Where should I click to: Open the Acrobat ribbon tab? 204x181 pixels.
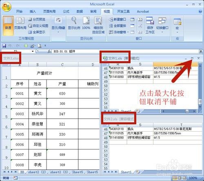tap(143, 11)
